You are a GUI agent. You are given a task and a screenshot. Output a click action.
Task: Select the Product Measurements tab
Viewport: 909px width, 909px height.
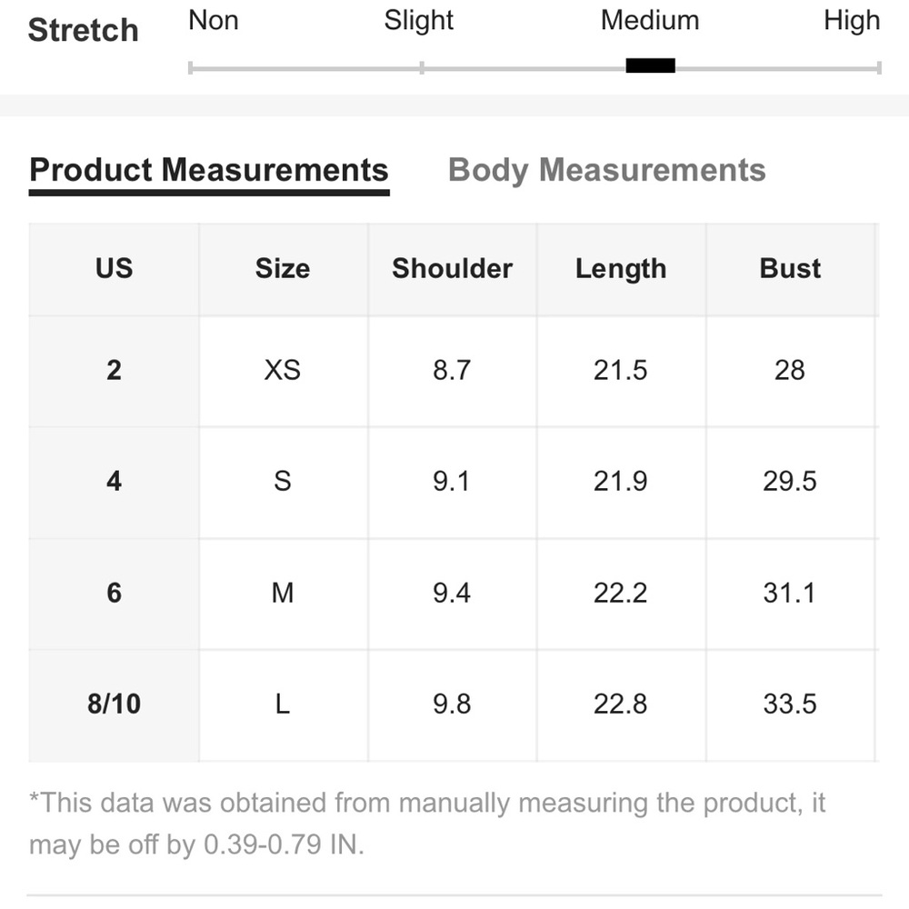point(209,170)
